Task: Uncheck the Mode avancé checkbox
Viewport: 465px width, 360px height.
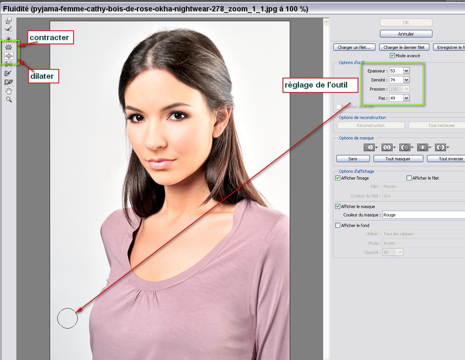Action: 393,56
